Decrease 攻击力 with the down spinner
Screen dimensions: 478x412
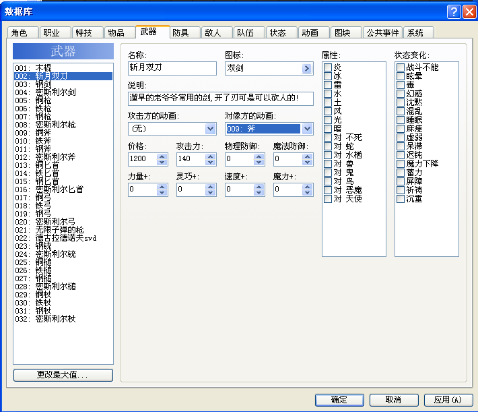click(210, 163)
